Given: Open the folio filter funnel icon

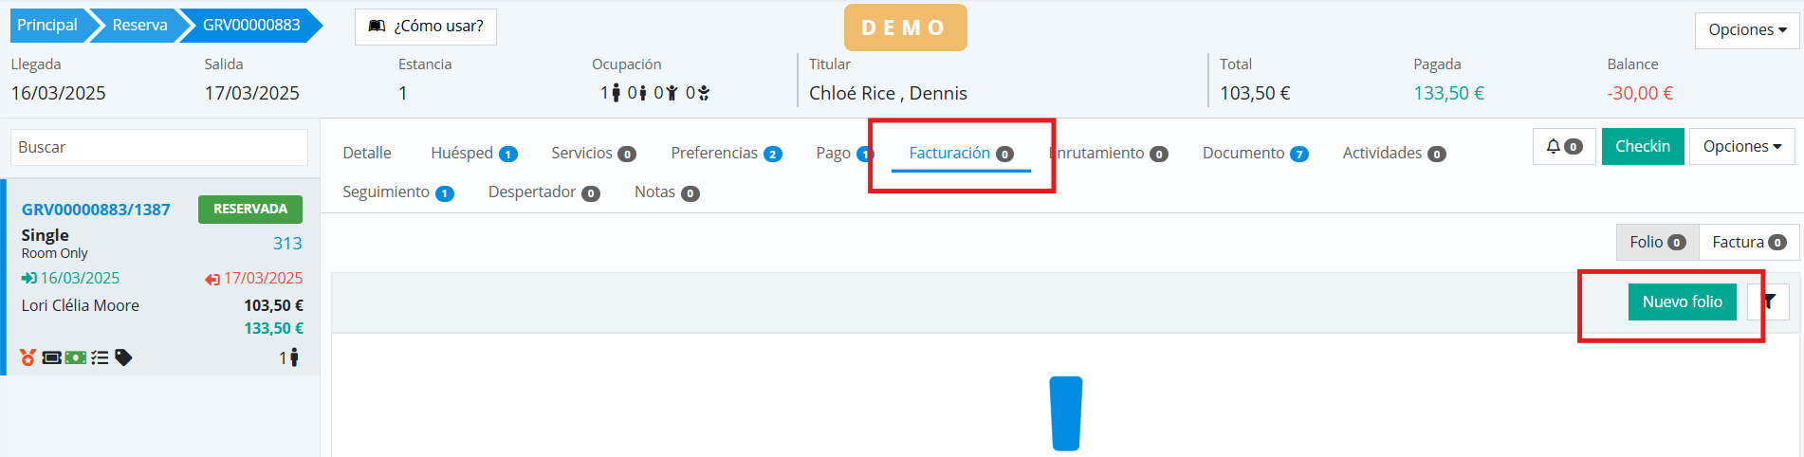Looking at the screenshot, I should pyautogui.click(x=1769, y=302).
